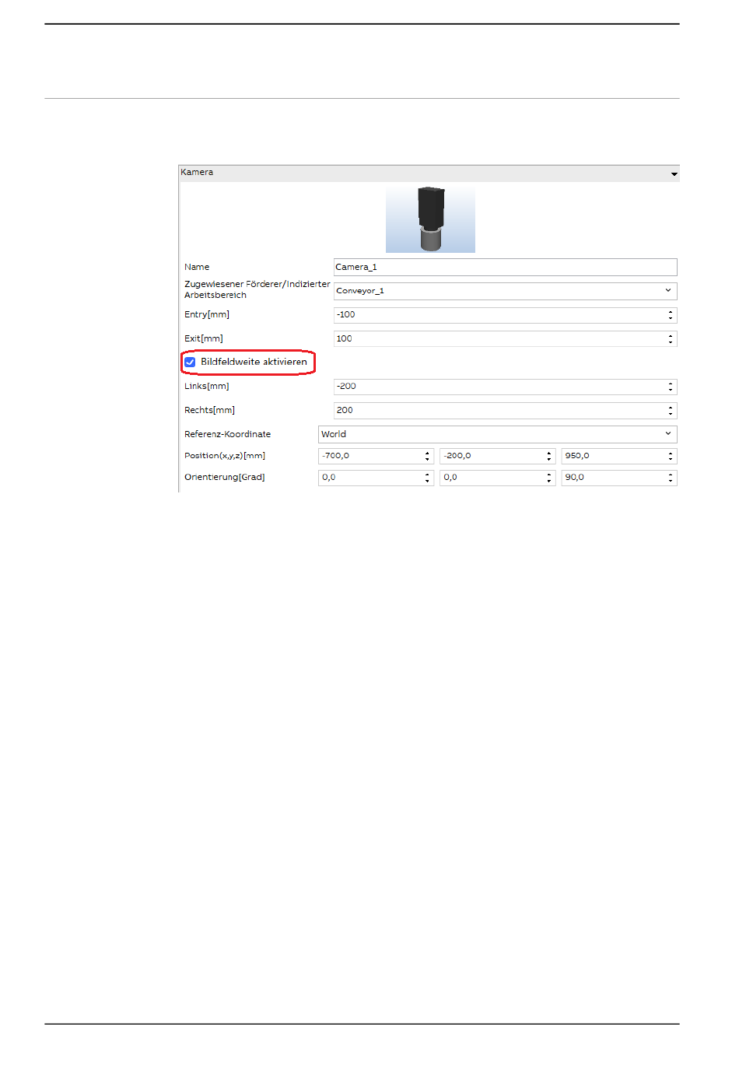Click the Position(x,y,z)[mm] label
739x1072 pixels.
pos(225,456)
